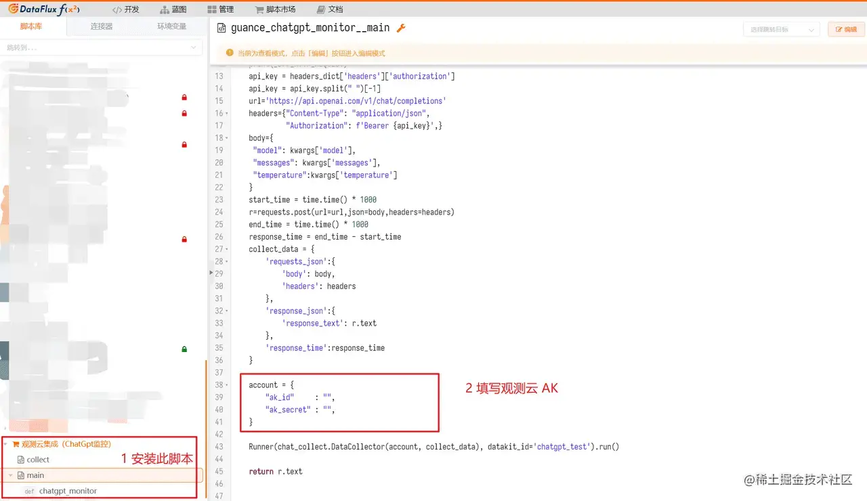Click the cart icon beside 观测云集成
The width and height of the screenshot is (867, 501).
pyautogui.click(x=16, y=445)
